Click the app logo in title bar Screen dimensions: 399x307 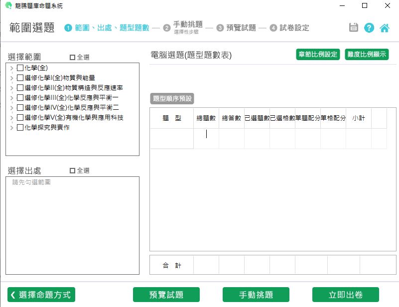(x=8, y=6)
